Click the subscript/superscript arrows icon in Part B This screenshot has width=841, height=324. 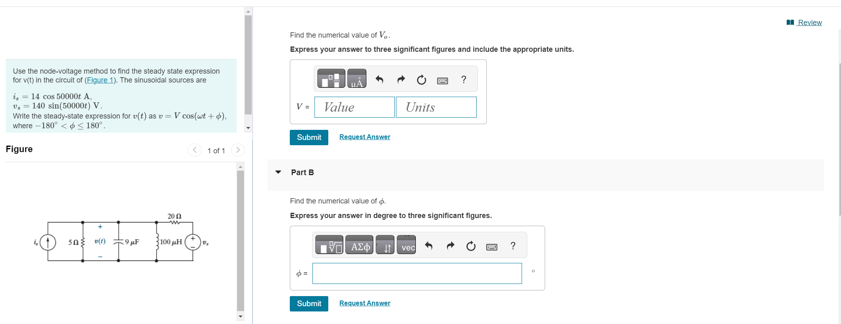click(385, 246)
